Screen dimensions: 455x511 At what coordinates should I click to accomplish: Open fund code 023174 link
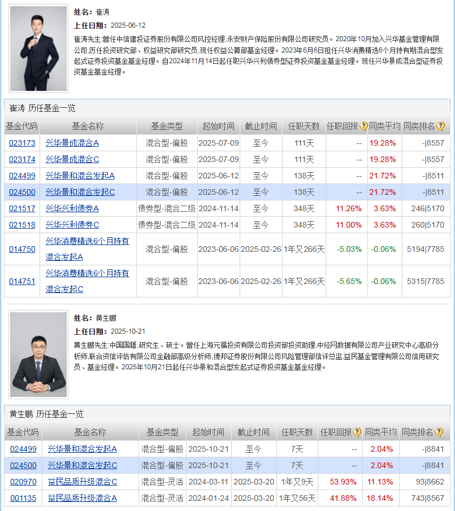[22, 159]
